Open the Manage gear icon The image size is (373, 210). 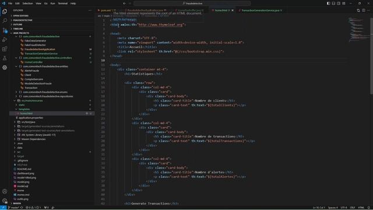click(5, 201)
